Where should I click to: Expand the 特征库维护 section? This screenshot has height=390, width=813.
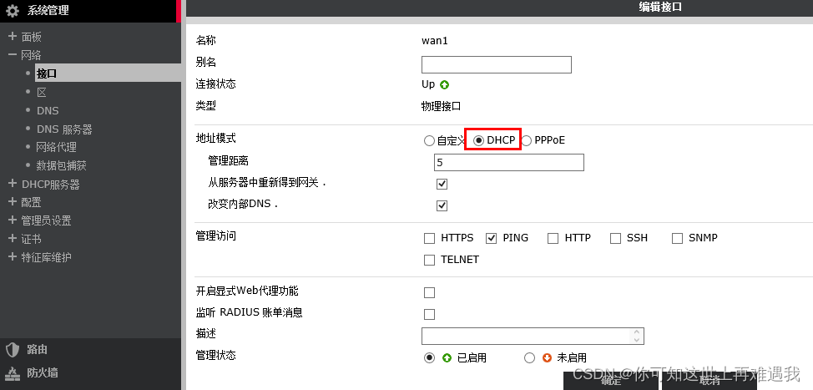(13, 256)
